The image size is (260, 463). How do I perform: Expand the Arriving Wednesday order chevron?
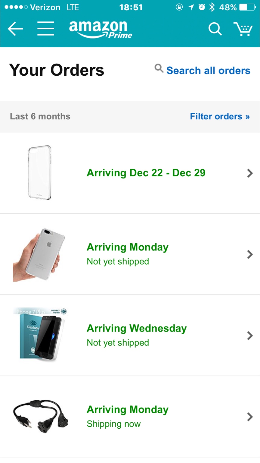250,335
